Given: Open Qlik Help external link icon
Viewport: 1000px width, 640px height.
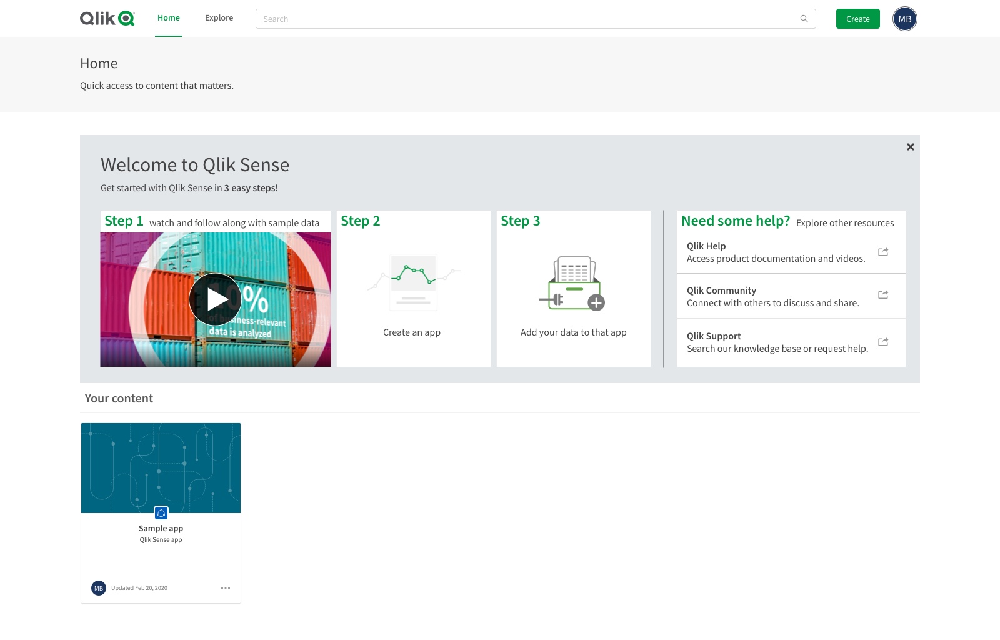Looking at the screenshot, I should (883, 252).
